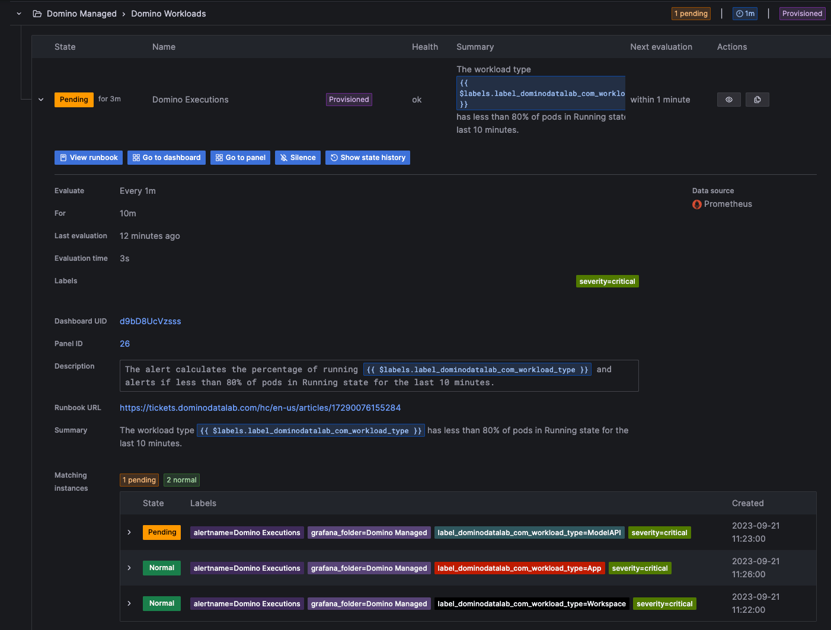
Task: Click the State column header
Action: [x=65, y=47]
